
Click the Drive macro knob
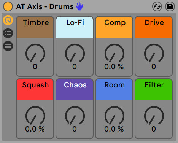(154, 53)
